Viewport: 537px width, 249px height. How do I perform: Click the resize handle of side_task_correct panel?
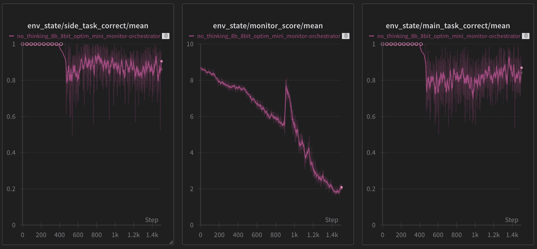171,242
